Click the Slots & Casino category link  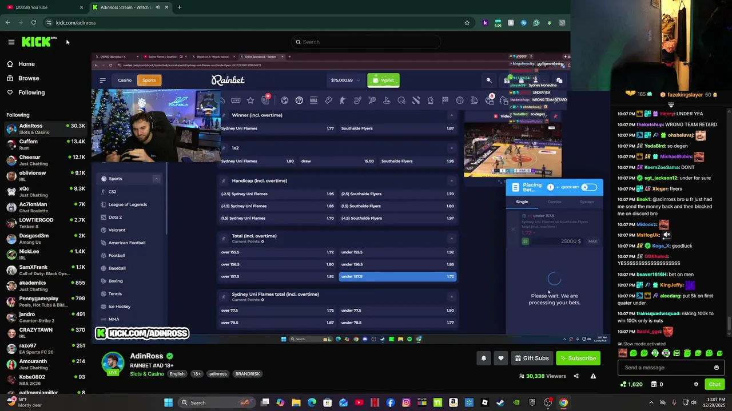coord(147,374)
